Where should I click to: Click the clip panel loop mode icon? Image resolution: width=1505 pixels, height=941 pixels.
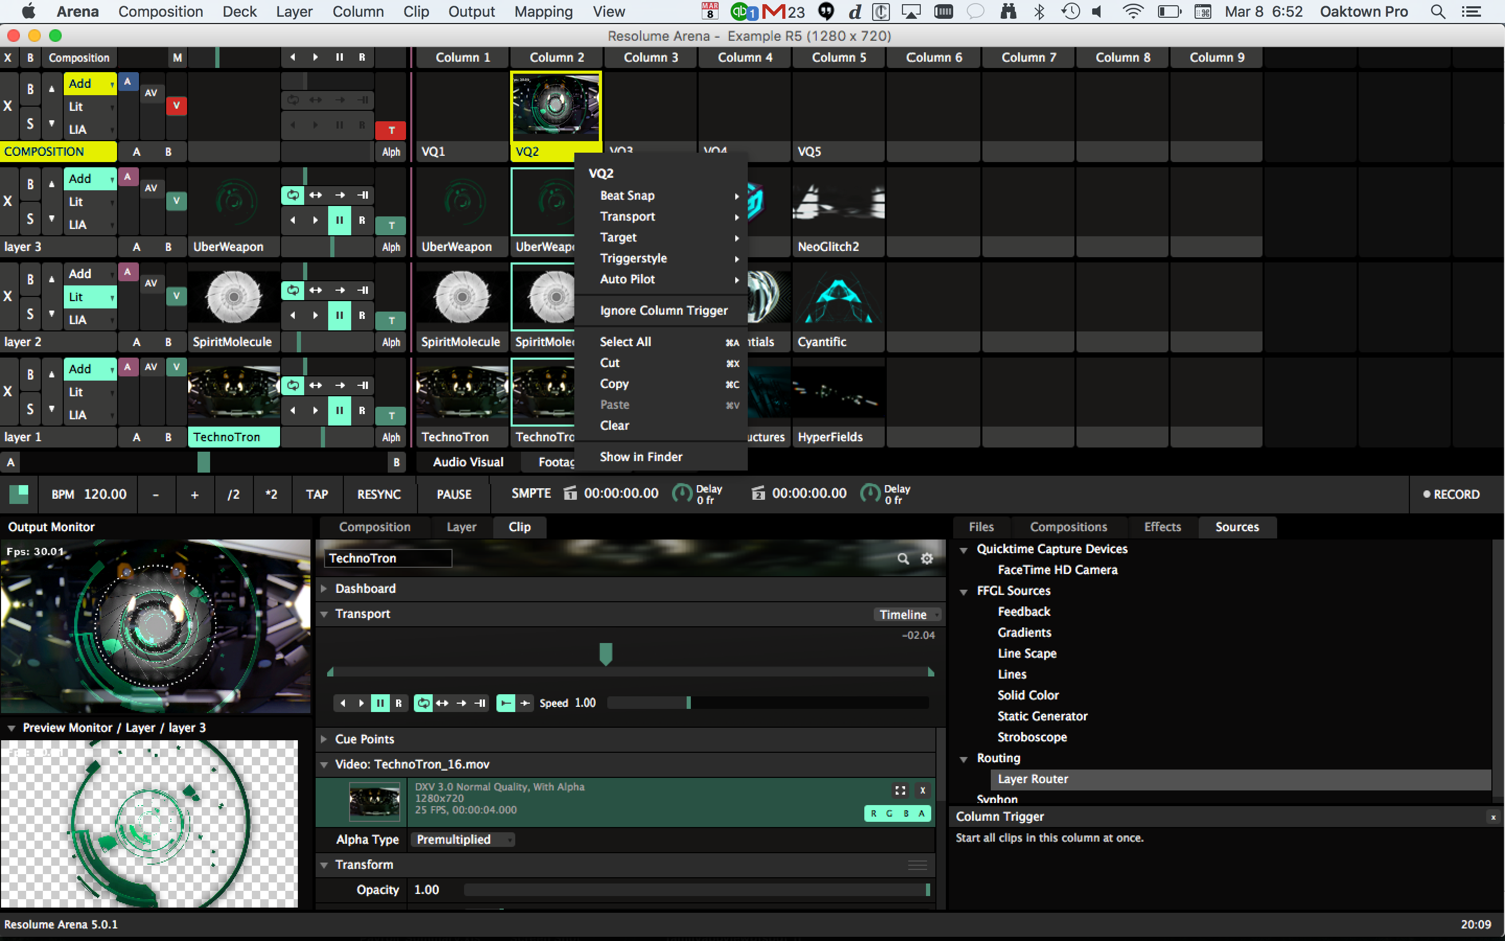423,703
